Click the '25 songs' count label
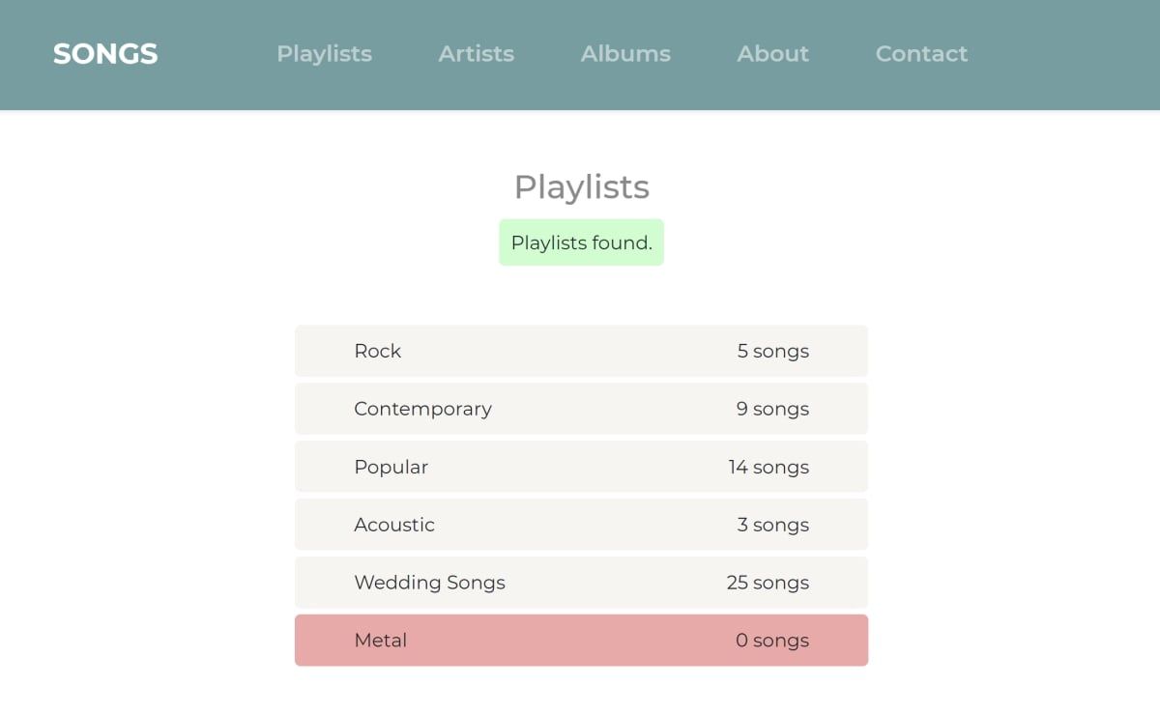1160x714 pixels. click(x=768, y=583)
